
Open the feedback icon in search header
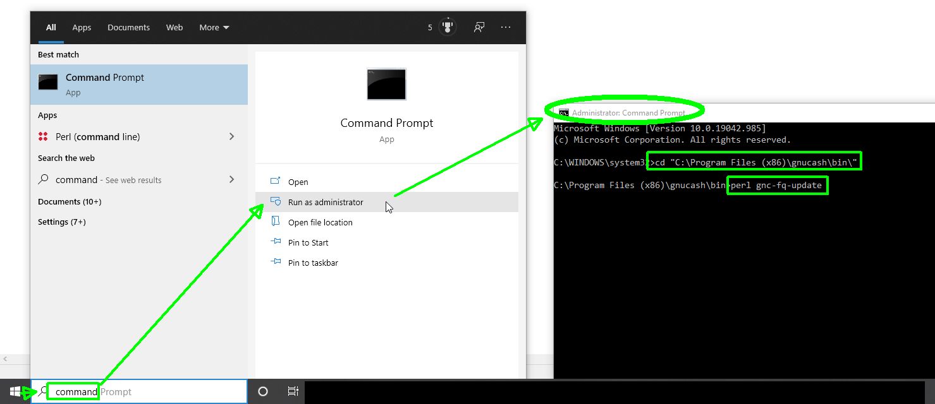[479, 27]
